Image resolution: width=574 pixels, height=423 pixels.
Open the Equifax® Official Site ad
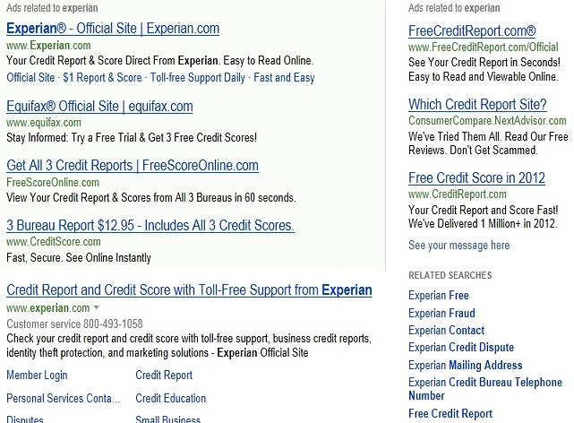coord(99,107)
